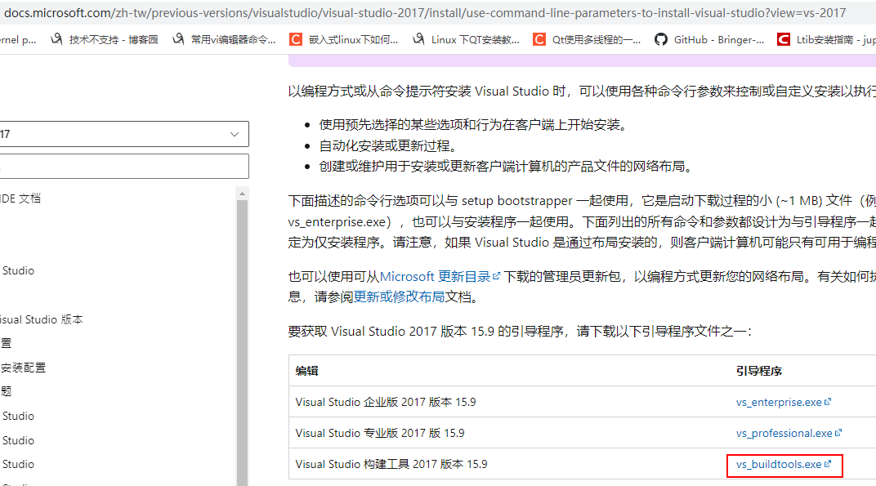Screen dimensions: 876x486
Task: Download vs_enterprise.exe bootstrapper
Action: click(779, 402)
